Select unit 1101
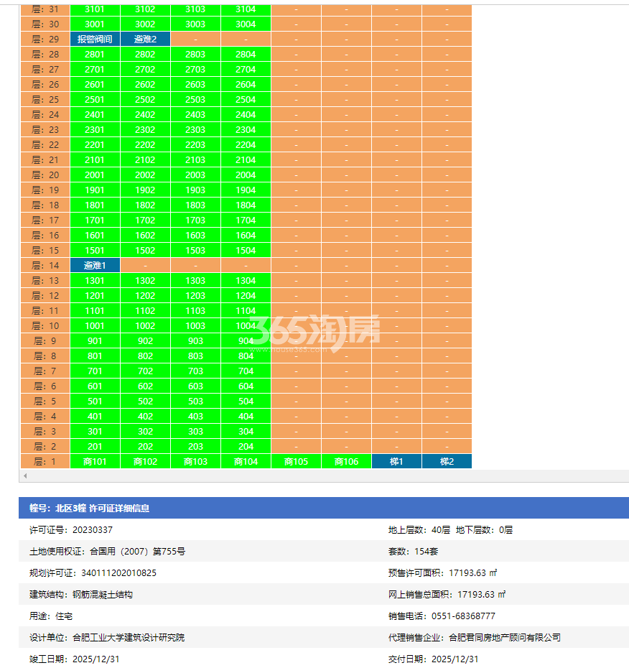Image resolution: width=629 pixels, height=668 pixels. tap(95, 310)
